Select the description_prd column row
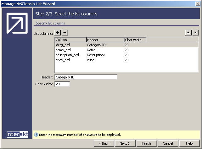 (67, 55)
